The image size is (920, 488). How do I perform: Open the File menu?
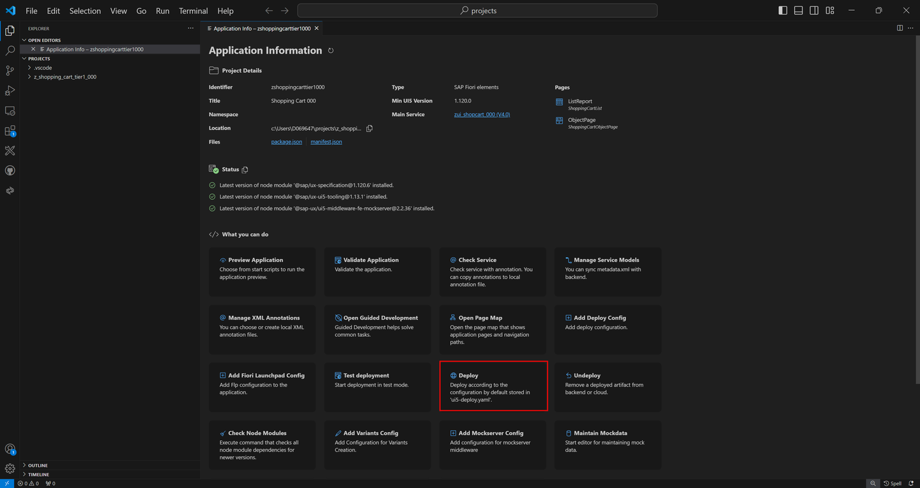(31, 11)
